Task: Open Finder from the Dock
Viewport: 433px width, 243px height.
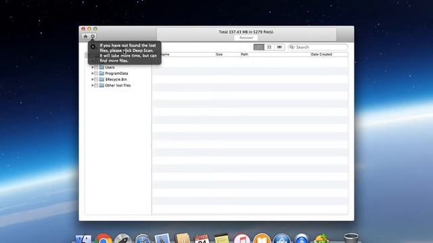Action: 83,239
